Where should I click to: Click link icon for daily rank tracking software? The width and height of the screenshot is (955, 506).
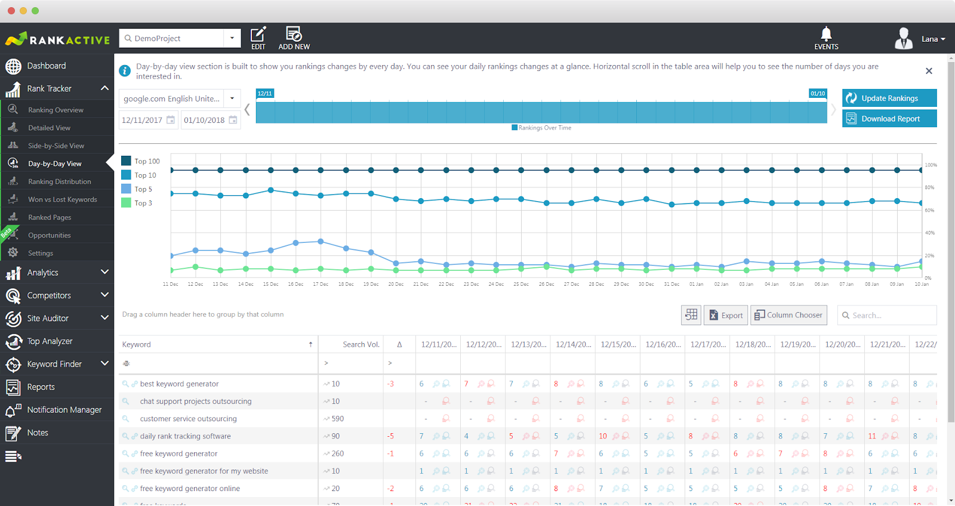click(x=135, y=436)
